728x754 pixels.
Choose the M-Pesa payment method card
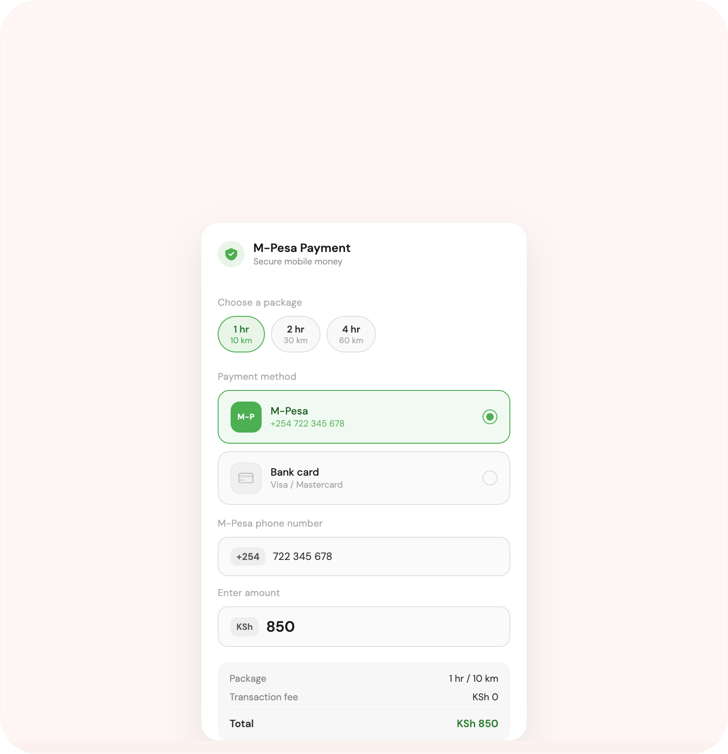pyautogui.click(x=364, y=417)
